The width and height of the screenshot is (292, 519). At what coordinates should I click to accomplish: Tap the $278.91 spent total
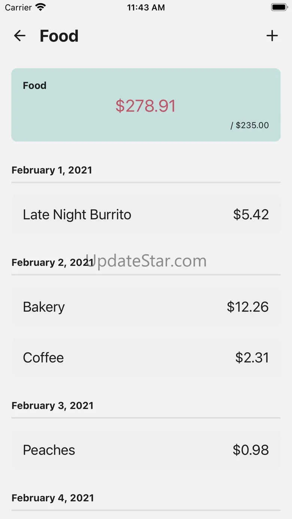(146, 106)
